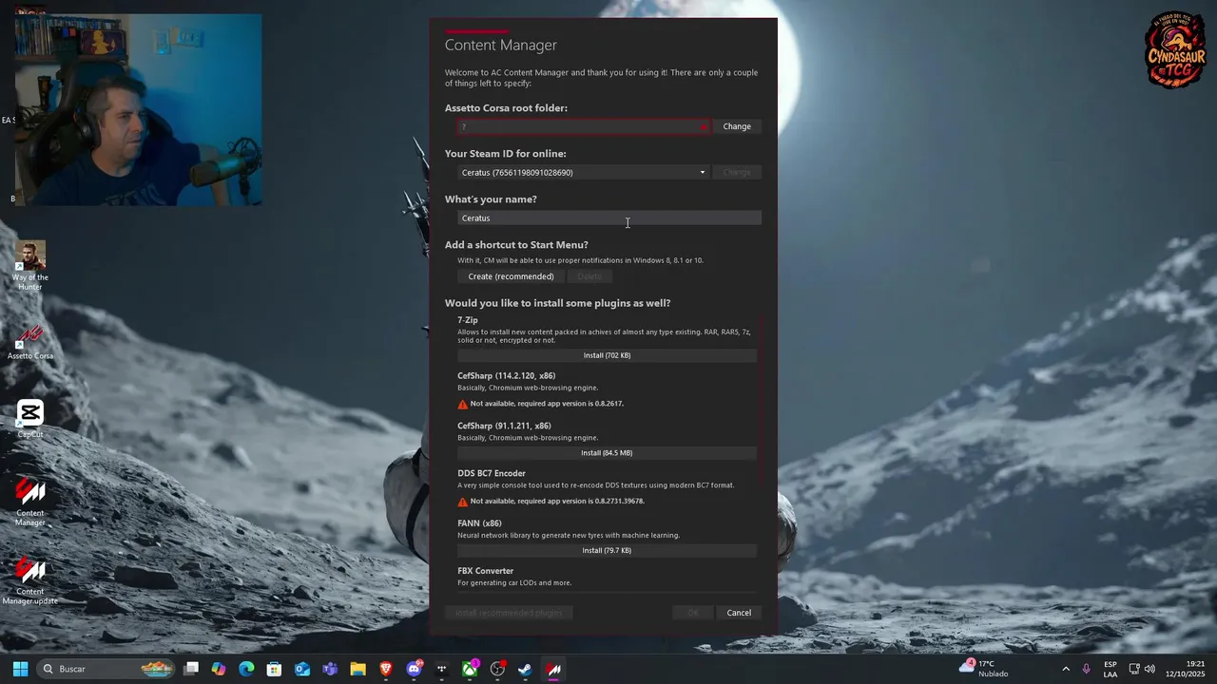Open Task View on the taskbar
The image size is (1217, 684).
pos(191,669)
